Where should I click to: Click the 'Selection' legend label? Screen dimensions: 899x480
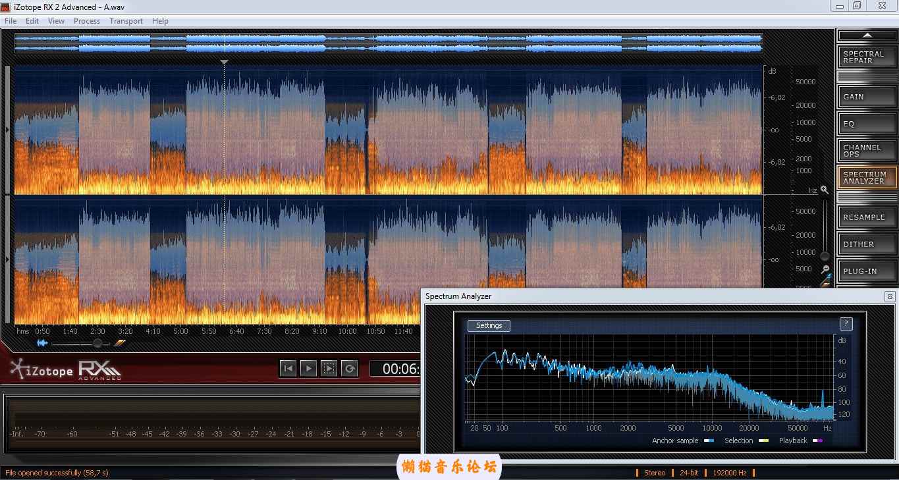(738, 440)
